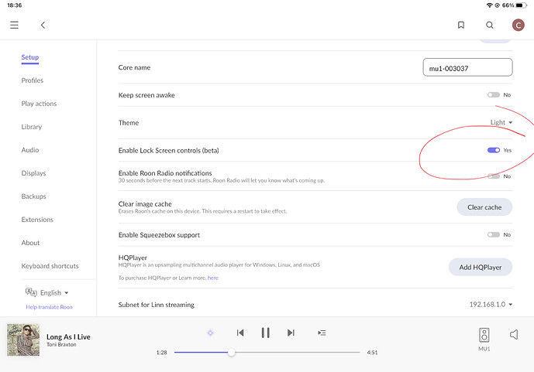Screen dimensions: 534x372
Task: Toggle Keep screen awake switch
Action: 493,95
